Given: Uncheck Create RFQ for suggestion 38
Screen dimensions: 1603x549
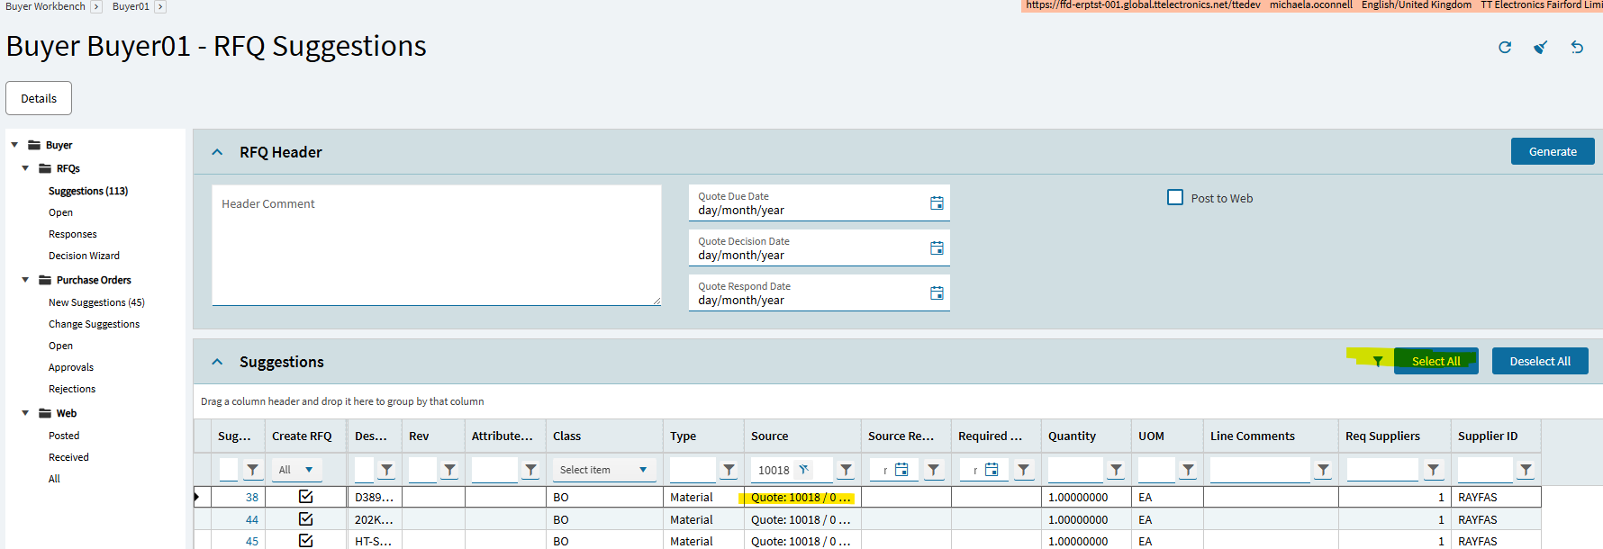Looking at the screenshot, I should tap(306, 497).
